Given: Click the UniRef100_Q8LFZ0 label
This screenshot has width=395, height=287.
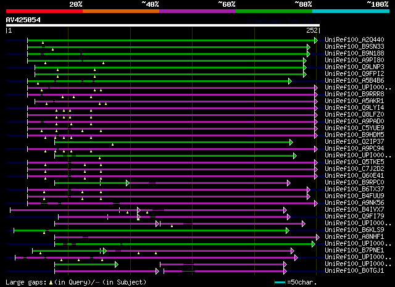Looking at the screenshot, I should pyautogui.click(x=354, y=114).
